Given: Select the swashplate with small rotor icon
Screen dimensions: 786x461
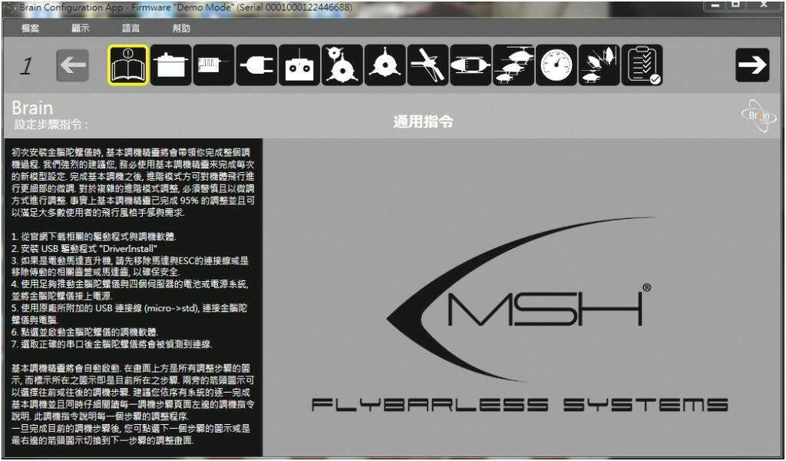Looking at the screenshot, I should [x=342, y=65].
